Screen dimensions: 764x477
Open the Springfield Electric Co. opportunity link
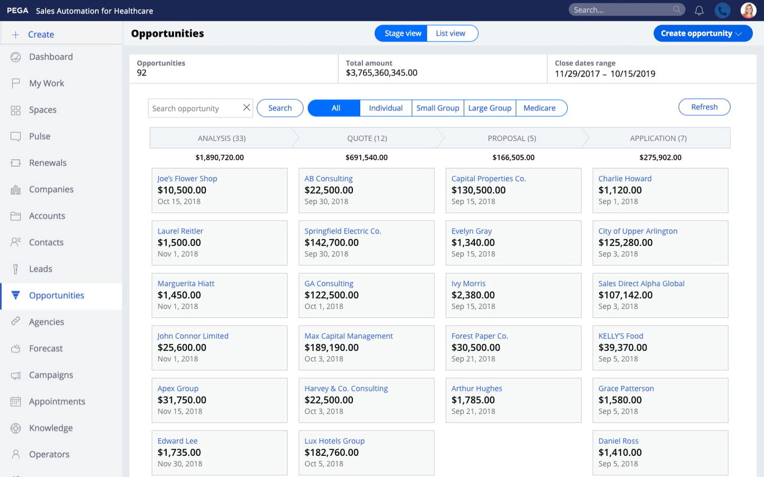tap(342, 231)
